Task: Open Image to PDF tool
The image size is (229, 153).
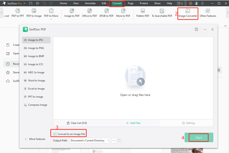Action: 72,13
